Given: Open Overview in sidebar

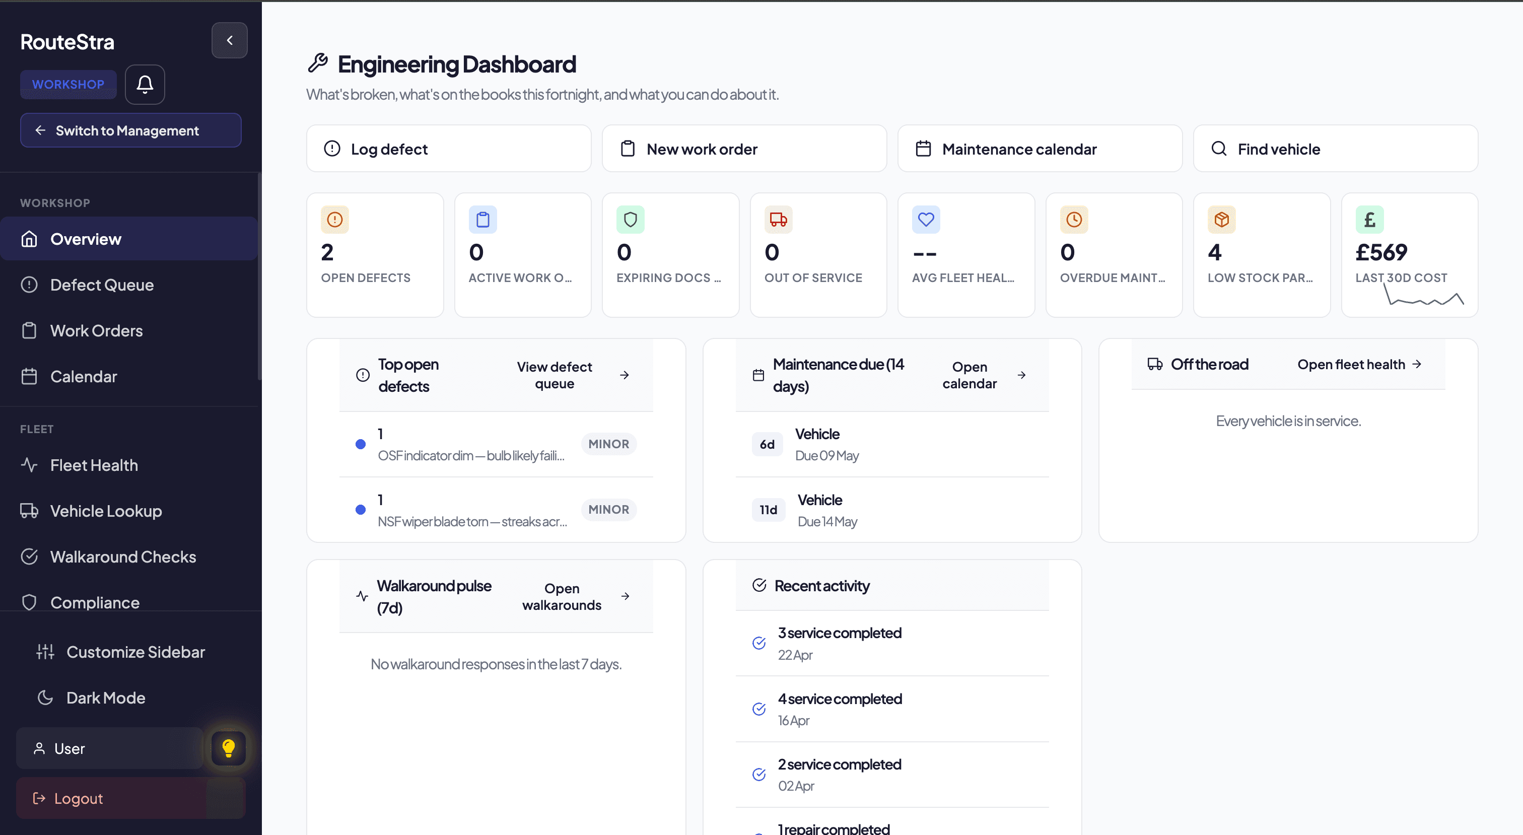Looking at the screenshot, I should [x=129, y=239].
